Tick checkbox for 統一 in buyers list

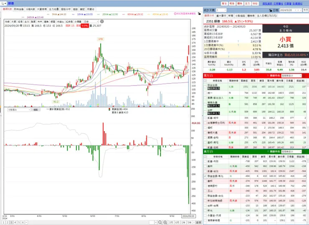[205, 93]
